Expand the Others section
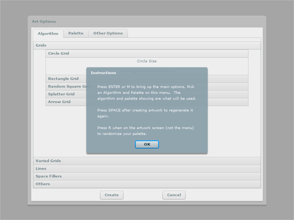 coord(147,184)
